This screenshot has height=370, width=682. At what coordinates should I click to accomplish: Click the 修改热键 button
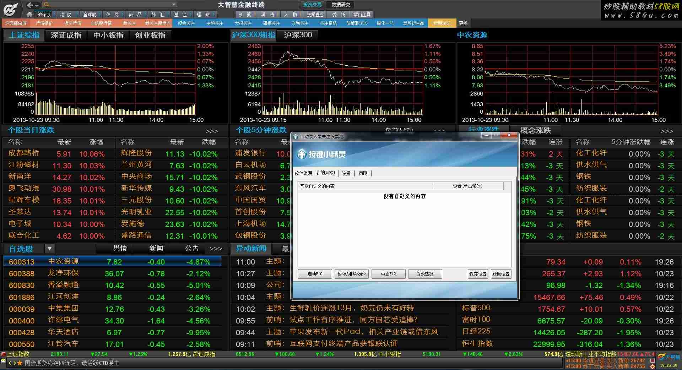(425, 274)
